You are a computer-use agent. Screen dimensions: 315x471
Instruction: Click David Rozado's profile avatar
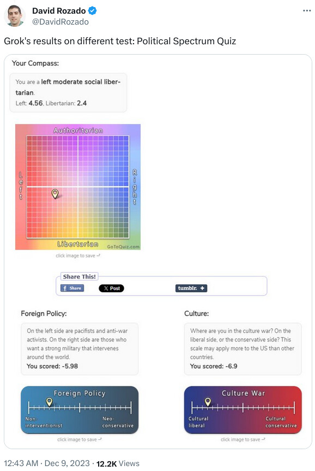(x=15, y=16)
